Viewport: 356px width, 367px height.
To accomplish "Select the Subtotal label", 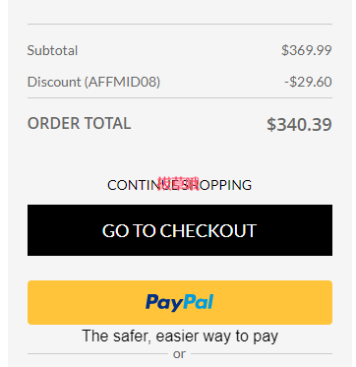I will pyautogui.click(x=52, y=50).
